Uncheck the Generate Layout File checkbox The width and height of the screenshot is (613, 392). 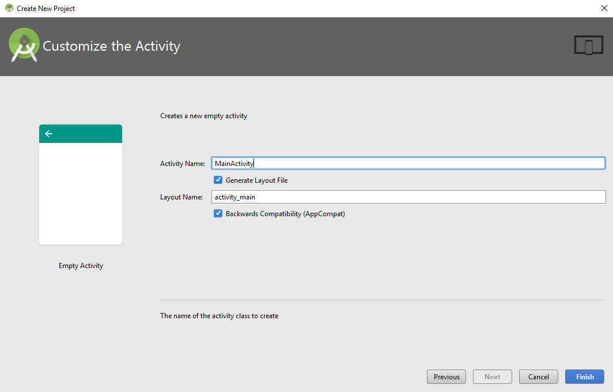point(218,180)
